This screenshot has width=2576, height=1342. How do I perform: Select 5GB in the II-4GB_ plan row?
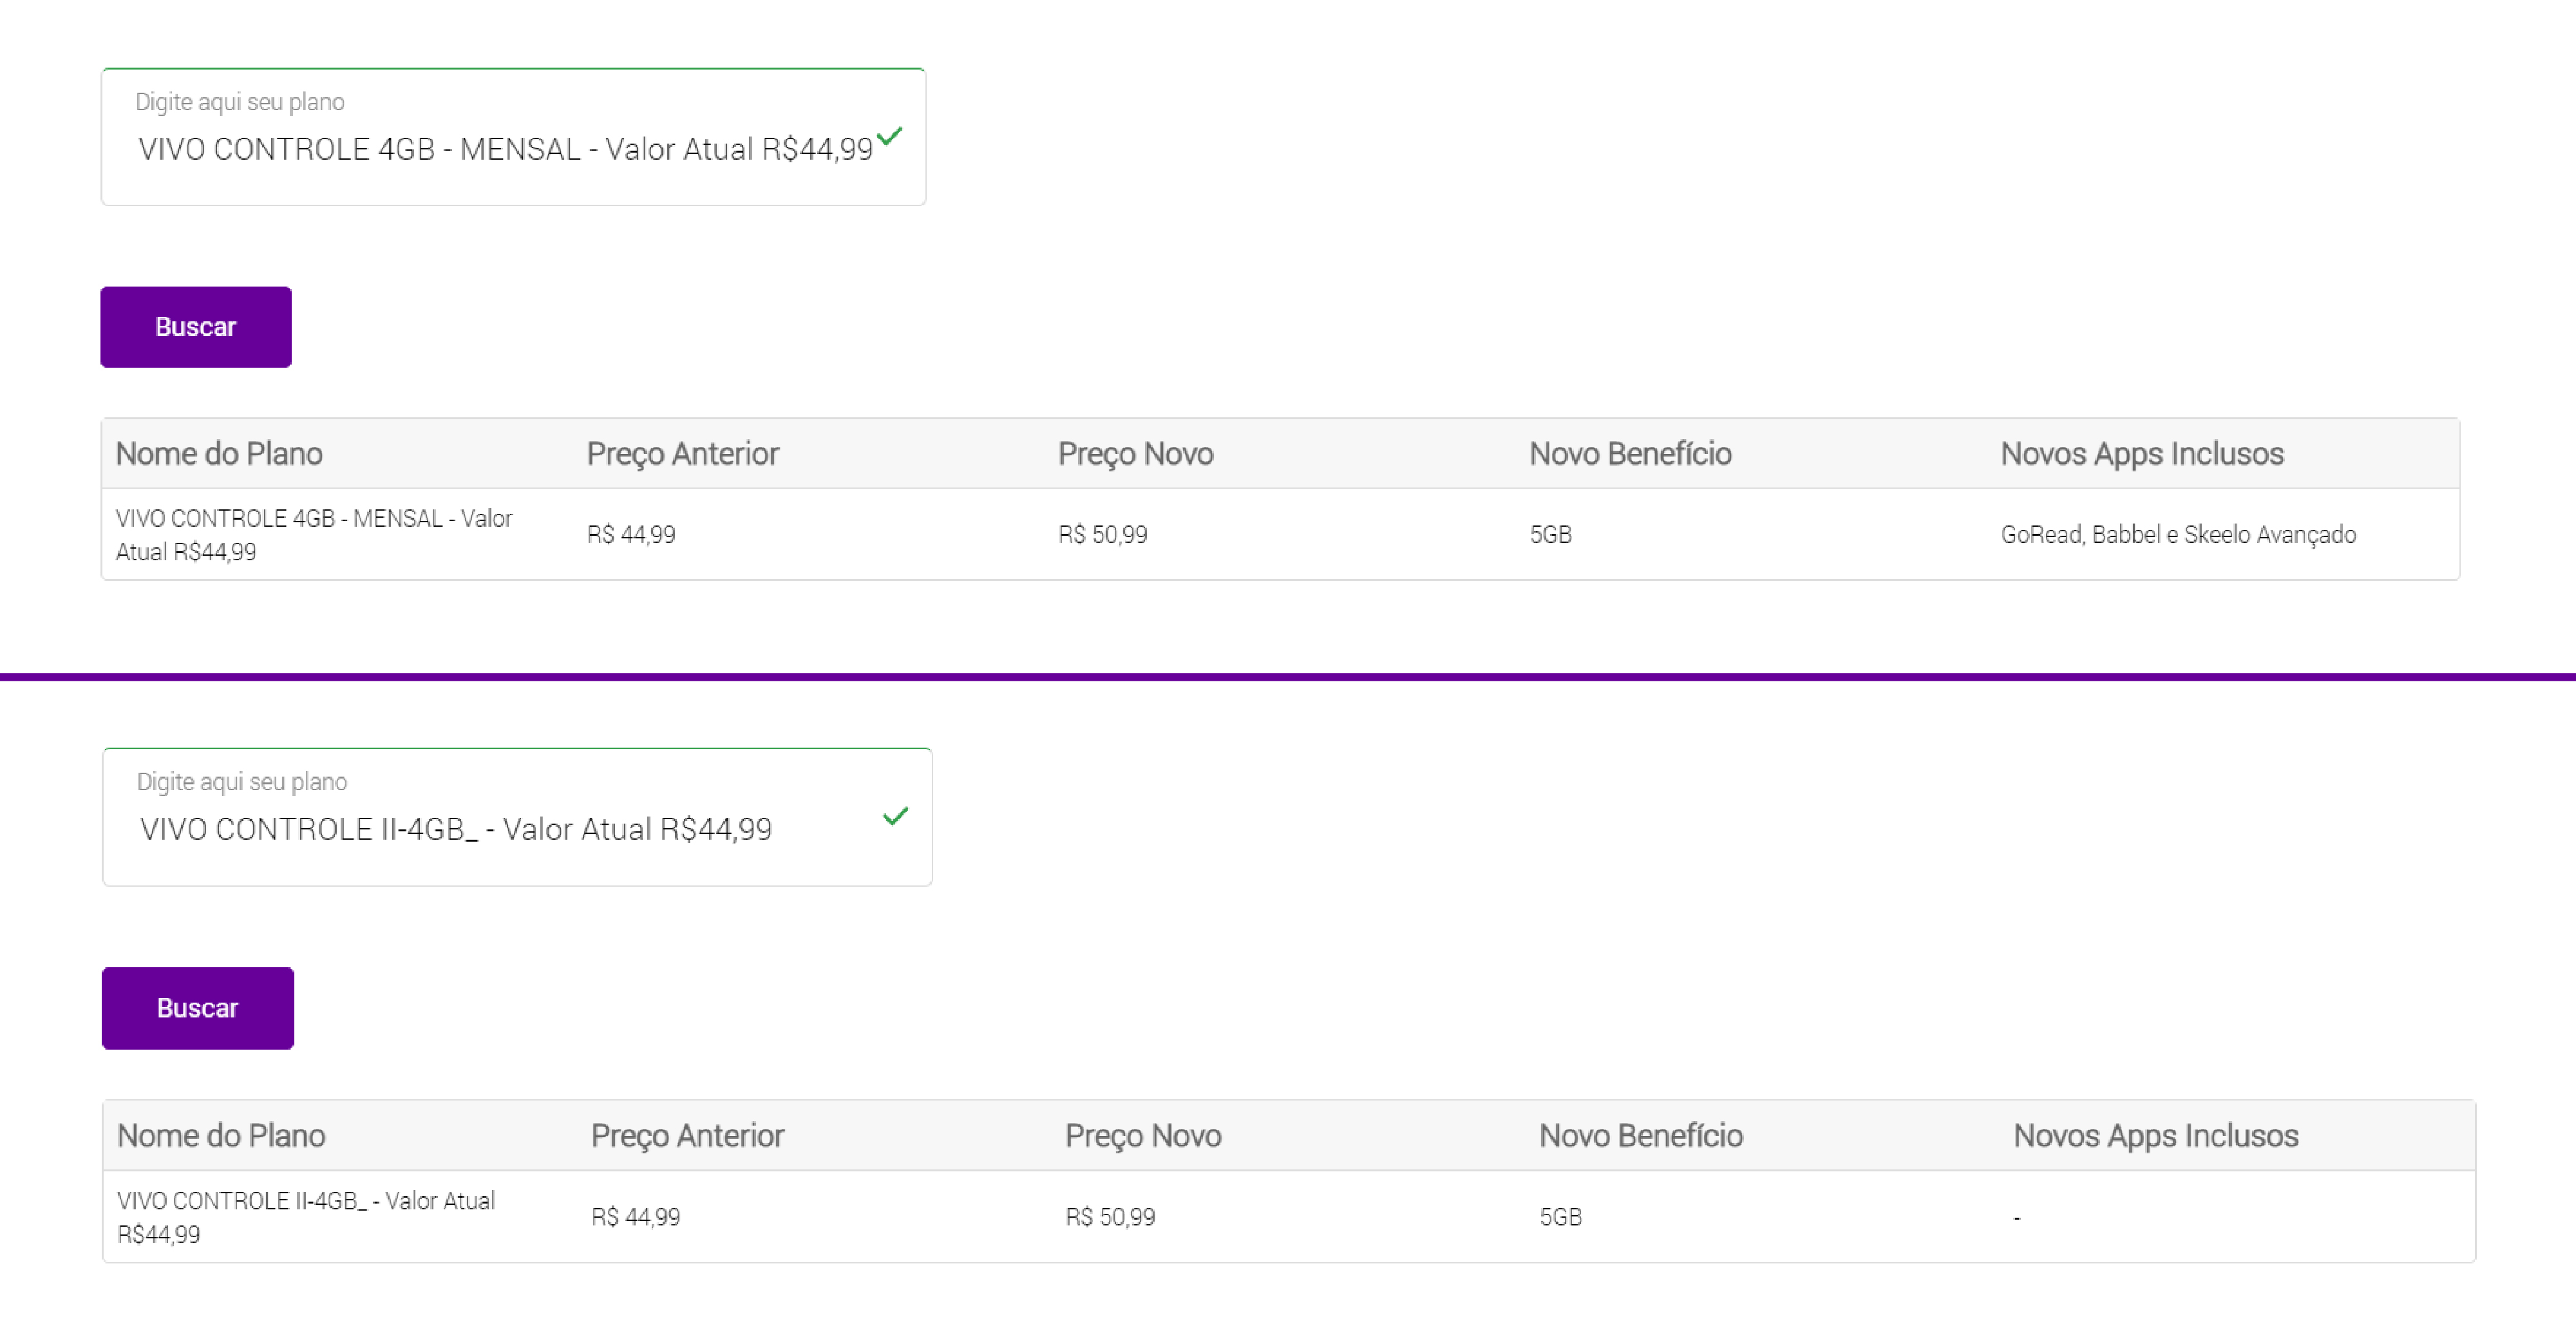pyautogui.click(x=1561, y=1217)
